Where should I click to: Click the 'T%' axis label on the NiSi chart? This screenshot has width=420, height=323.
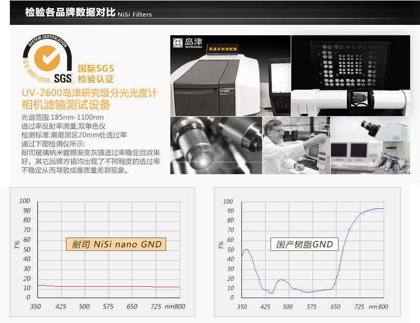pos(18,245)
